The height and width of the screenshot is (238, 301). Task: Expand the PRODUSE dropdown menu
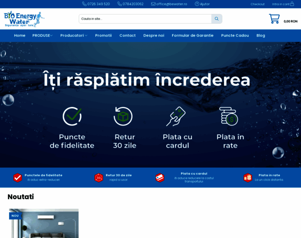(x=42, y=36)
